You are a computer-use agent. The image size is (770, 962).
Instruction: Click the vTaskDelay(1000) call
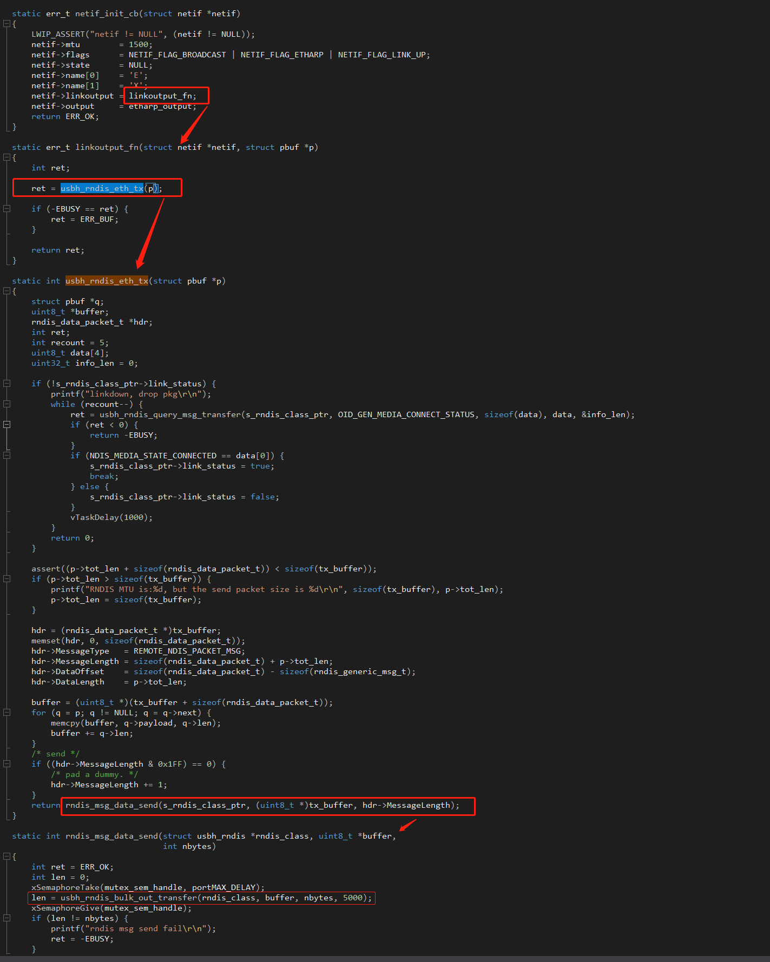pyautogui.click(x=111, y=517)
